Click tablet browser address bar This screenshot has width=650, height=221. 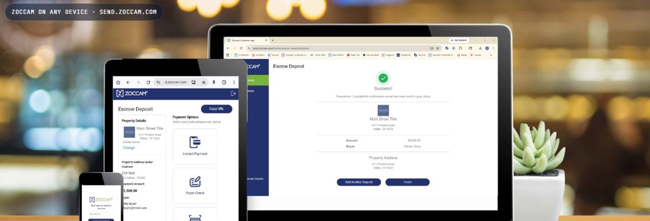[x=181, y=82]
